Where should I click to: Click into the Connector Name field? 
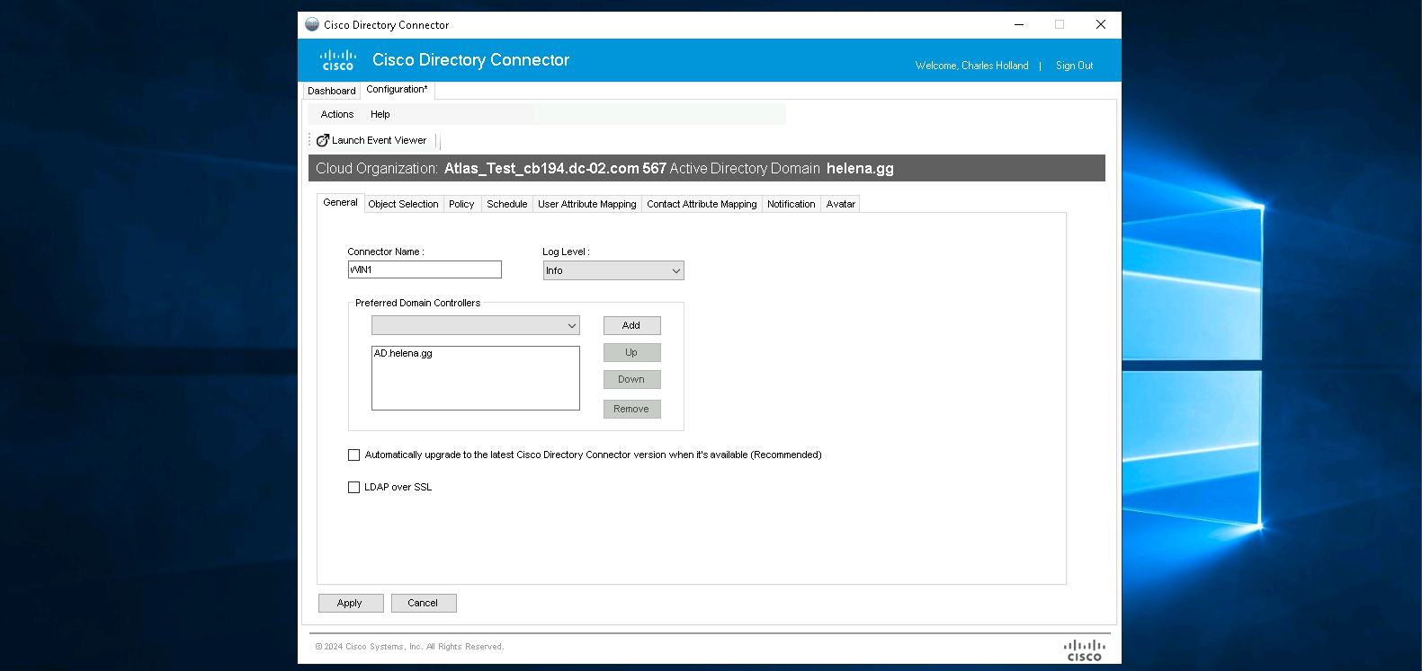pyautogui.click(x=425, y=269)
